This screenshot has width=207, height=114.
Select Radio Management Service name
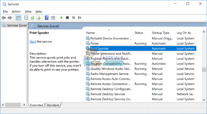[109, 74]
